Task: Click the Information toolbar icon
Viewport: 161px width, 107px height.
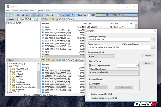Action: (63, 15)
